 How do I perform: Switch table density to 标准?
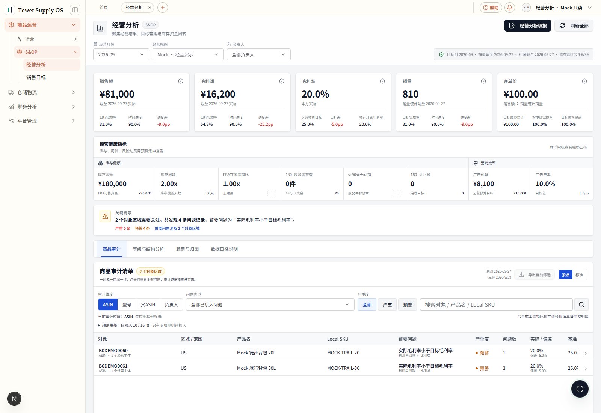tap(579, 275)
